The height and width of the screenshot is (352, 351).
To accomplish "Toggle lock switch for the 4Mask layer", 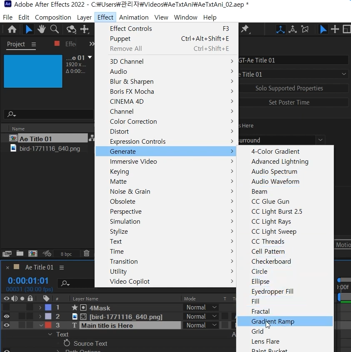I will pos(30,307).
